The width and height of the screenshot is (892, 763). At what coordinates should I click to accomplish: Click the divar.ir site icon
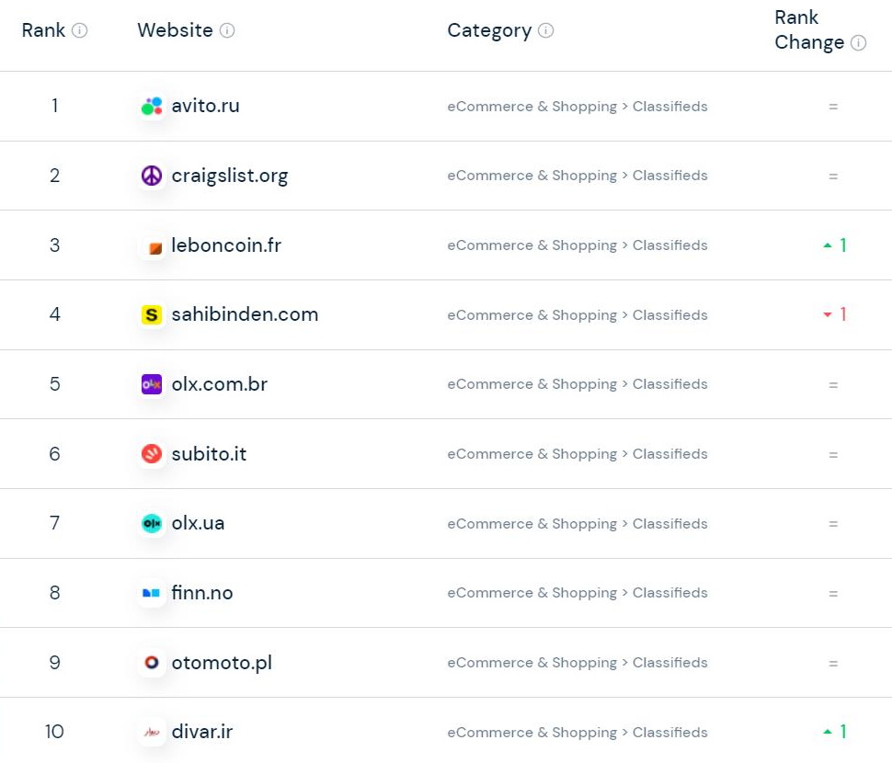(x=152, y=733)
